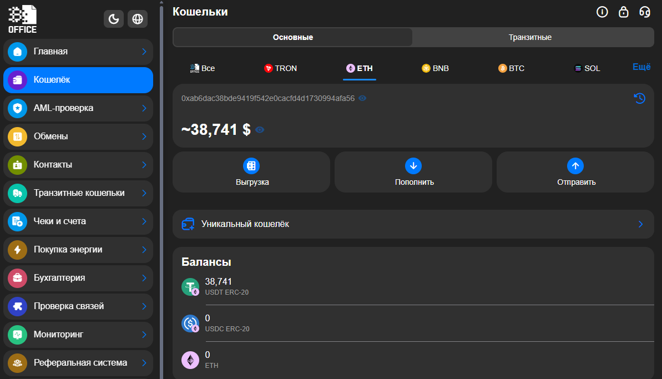
Task: Open the Ещё networks dropdown
Action: pos(641,67)
